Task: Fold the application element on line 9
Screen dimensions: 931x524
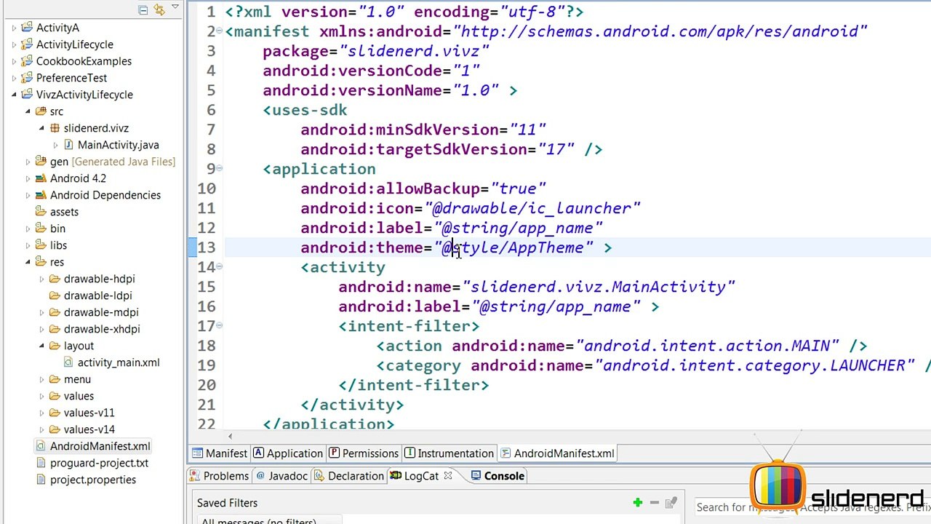Action: click(x=219, y=168)
